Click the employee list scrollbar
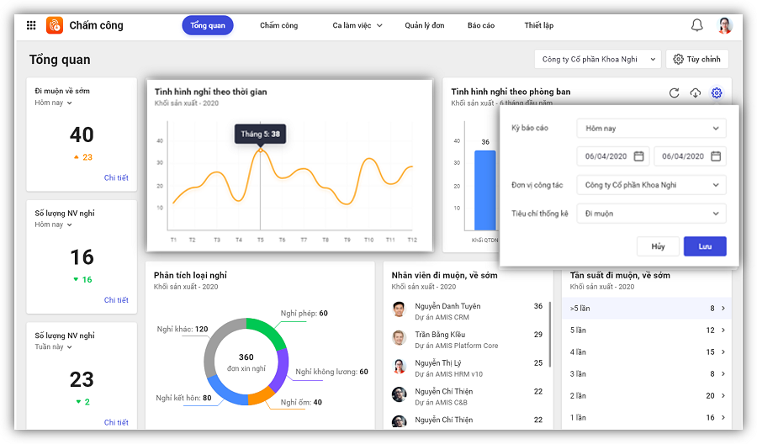 pos(550,335)
